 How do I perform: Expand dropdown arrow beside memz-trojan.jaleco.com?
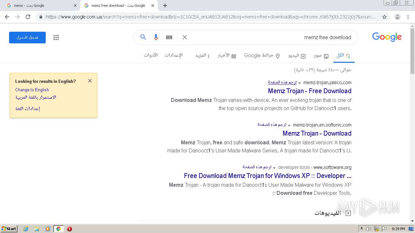pos(300,83)
